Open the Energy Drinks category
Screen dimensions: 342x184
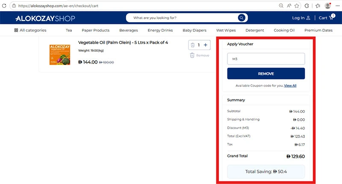coord(160,30)
